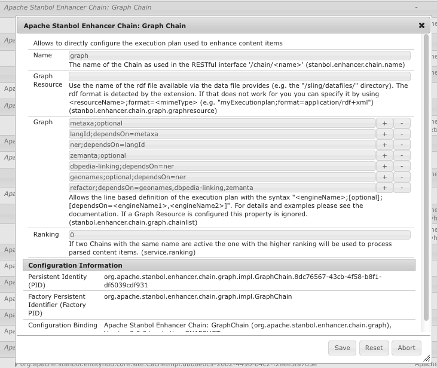Delete the dbpedia-linking;dependsOn=ner row
The height and width of the screenshot is (368, 437).
click(402, 166)
